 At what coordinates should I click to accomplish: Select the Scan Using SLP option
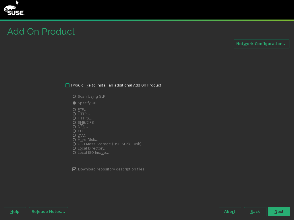click(74, 97)
